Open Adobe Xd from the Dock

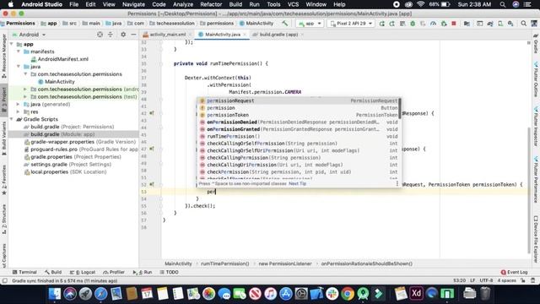click(416, 294)
